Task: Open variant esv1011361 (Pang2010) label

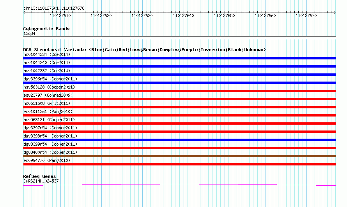Action: point(48,111)
